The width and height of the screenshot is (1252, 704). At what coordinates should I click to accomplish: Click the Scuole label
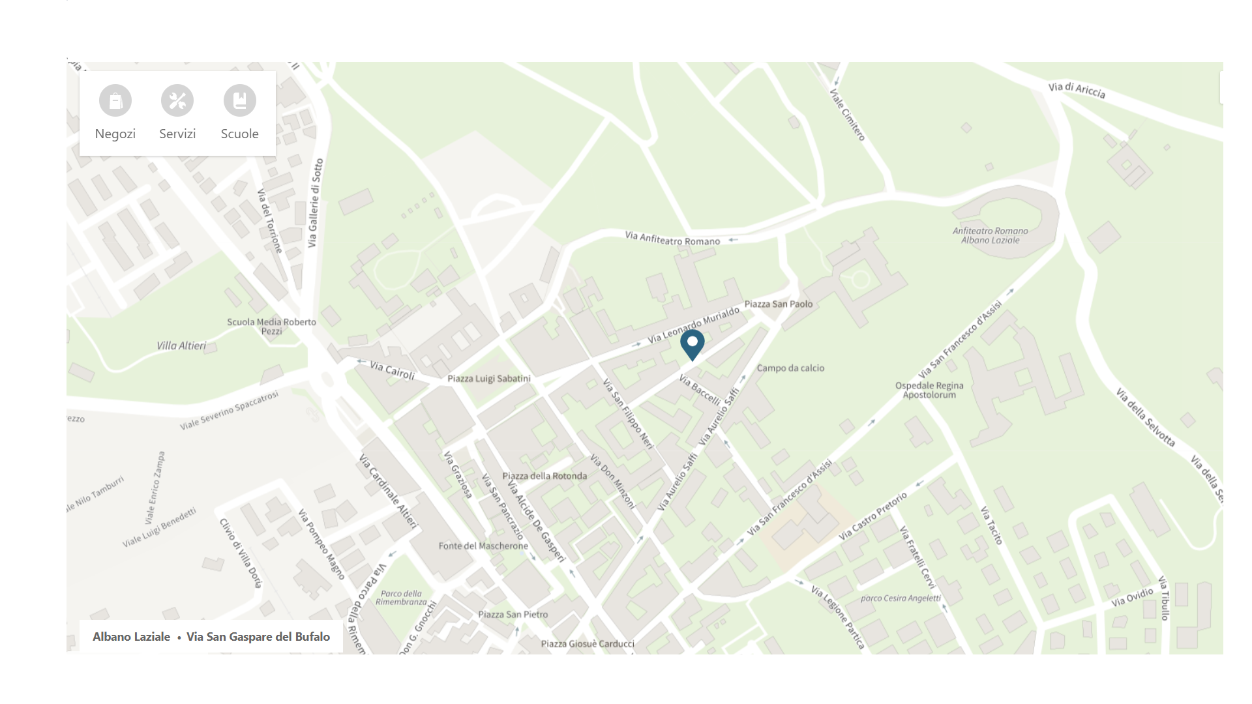pos(240,134)
